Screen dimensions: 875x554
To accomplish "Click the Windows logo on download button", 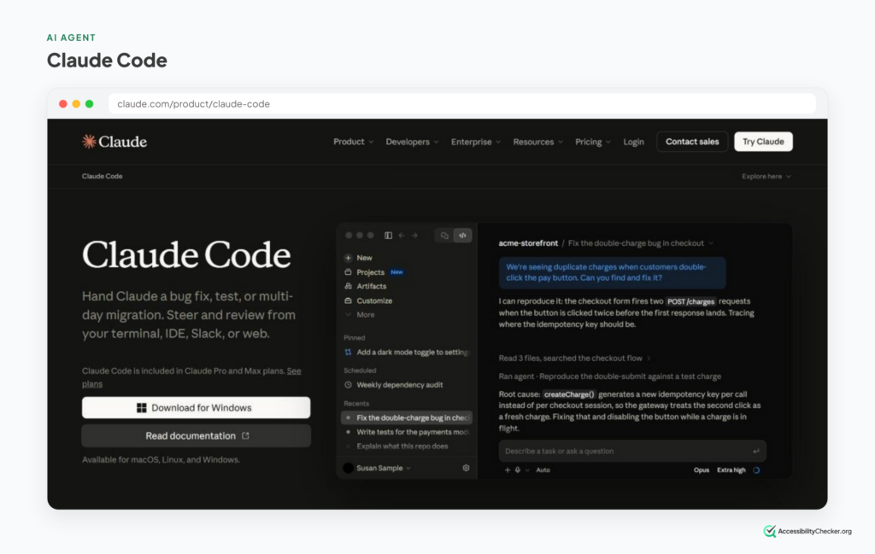I will [x=142, y=408].
